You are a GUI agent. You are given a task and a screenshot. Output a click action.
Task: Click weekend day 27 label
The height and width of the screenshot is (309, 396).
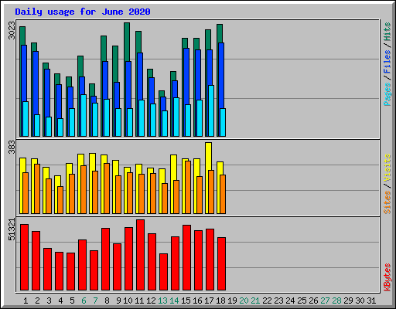(x=325, y=301)
